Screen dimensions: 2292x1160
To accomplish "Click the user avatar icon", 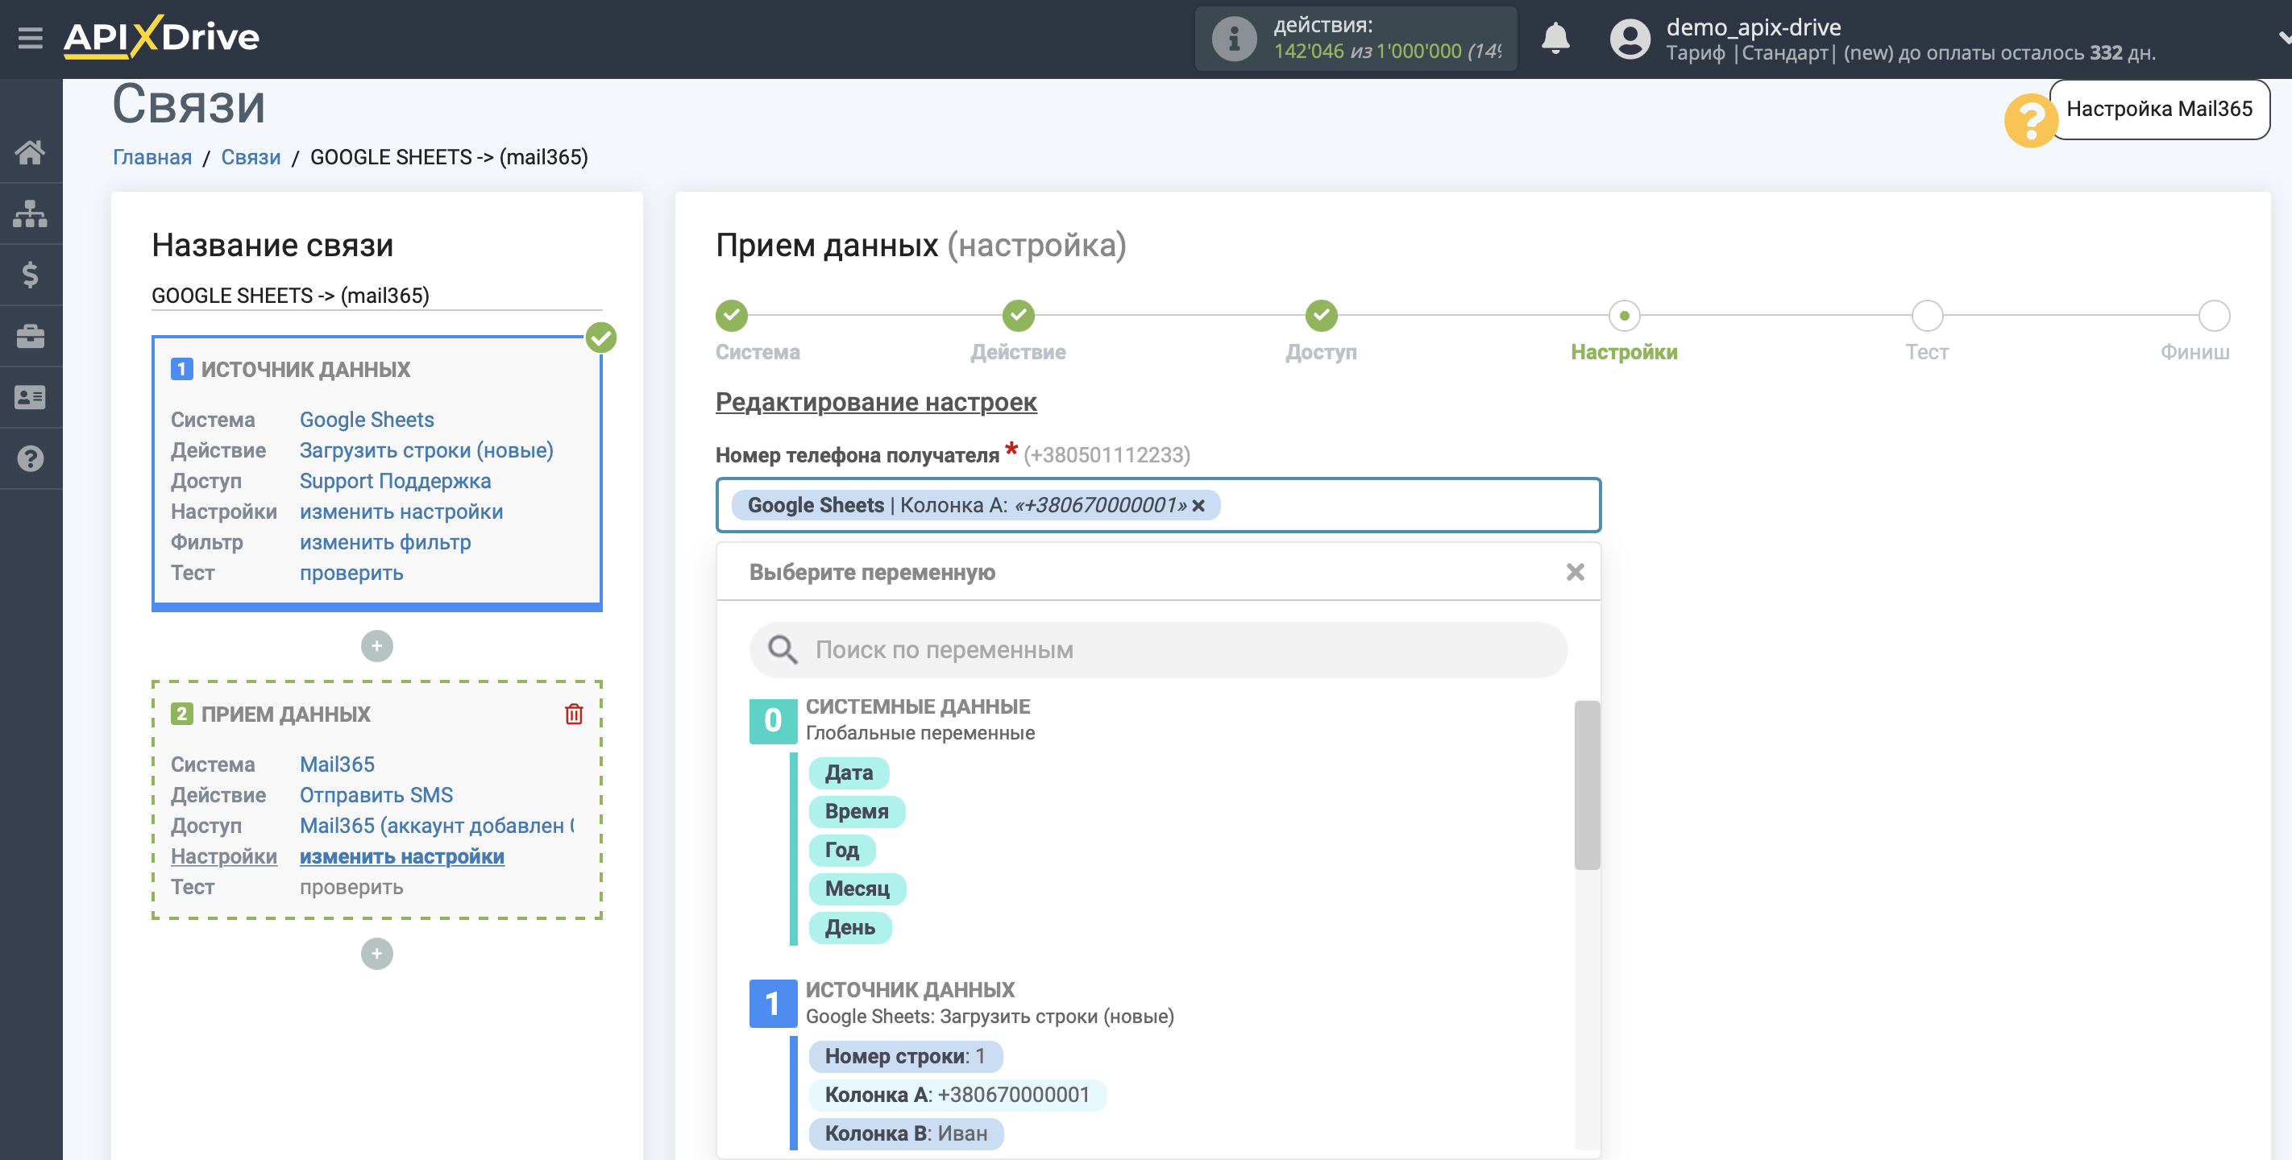I will [x=1629, y=38].
